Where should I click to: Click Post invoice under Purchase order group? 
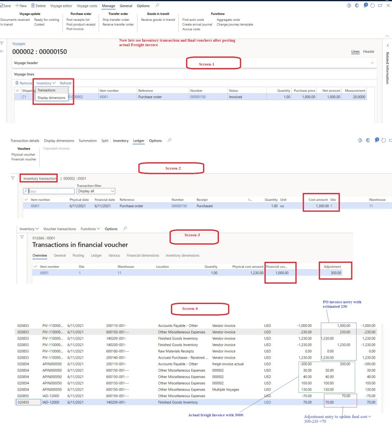tap(75, 29)
